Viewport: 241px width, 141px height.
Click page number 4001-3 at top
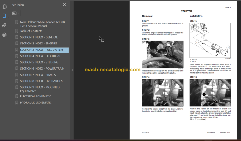(228, 8)
